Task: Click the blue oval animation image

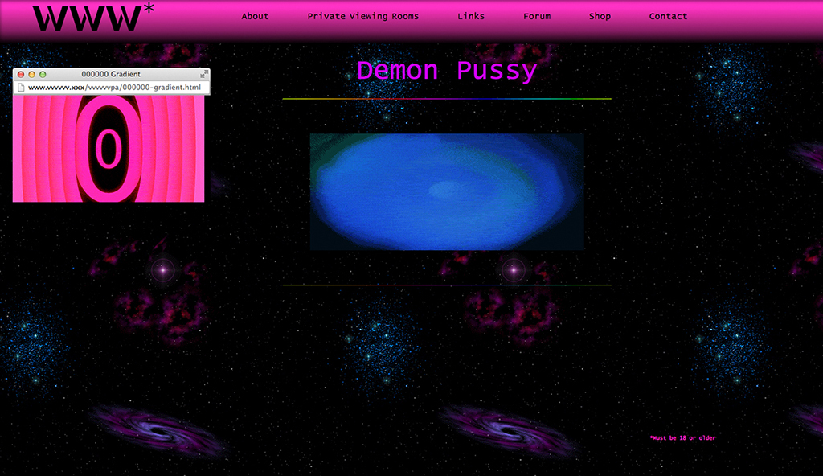Action: coord(447,191)
